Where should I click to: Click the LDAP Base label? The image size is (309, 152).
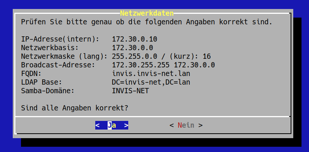[x=41, y=82]
